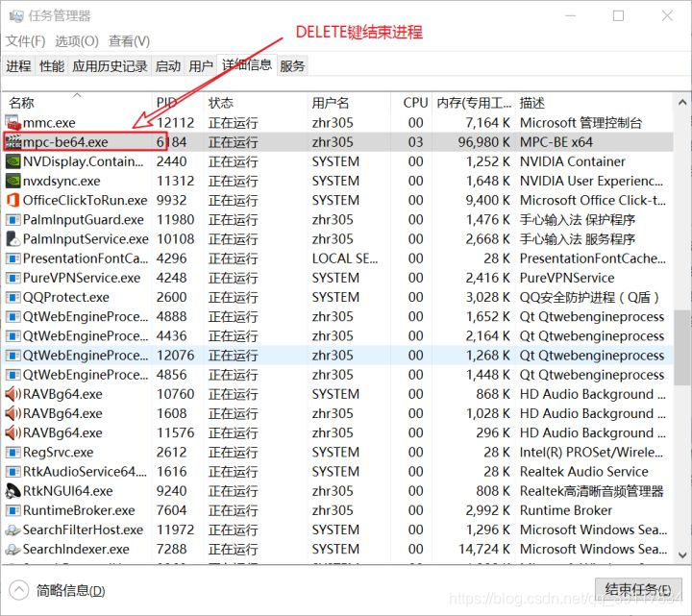
Task: Sort by the CPU column header
Action: click(x=411, y=103)
